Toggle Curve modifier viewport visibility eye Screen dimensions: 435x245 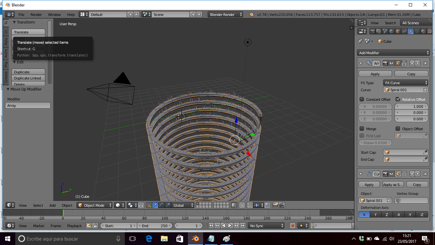pyautogui.click(x=391, y=174)
